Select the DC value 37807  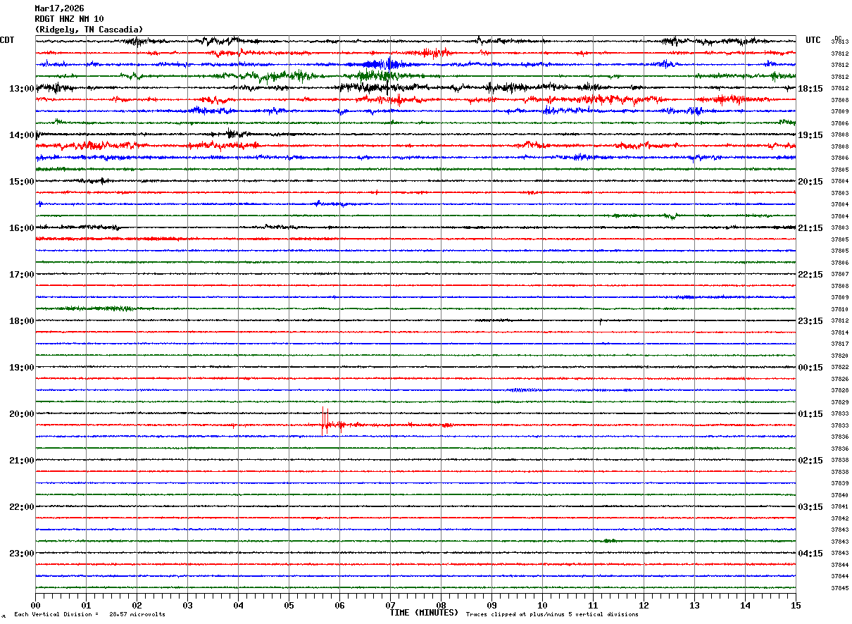point(840,275)
